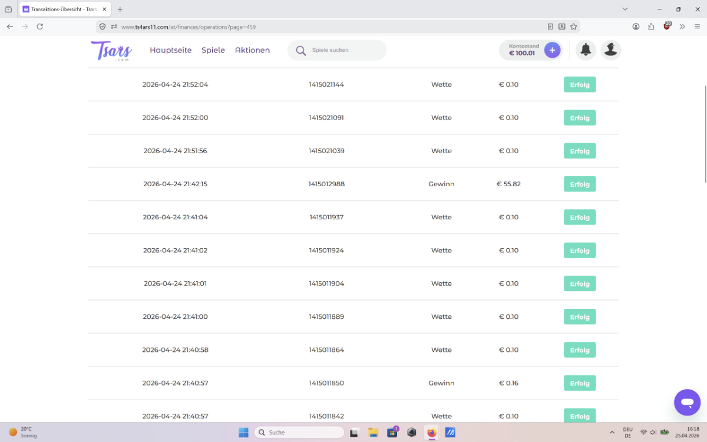707x442 pixels.
Task: Bookmark this page with the star icon
Action: coord(573,27)
